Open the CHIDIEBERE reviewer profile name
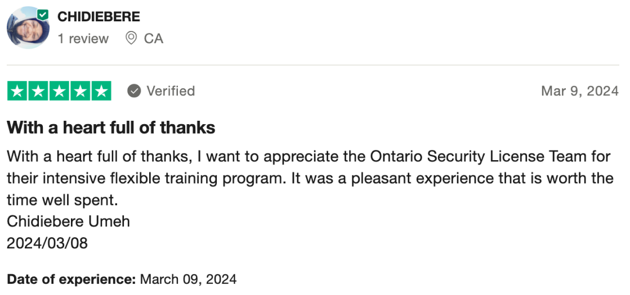Image resolution: width=630 pixels, height=295 pixels. pos(99,17)
